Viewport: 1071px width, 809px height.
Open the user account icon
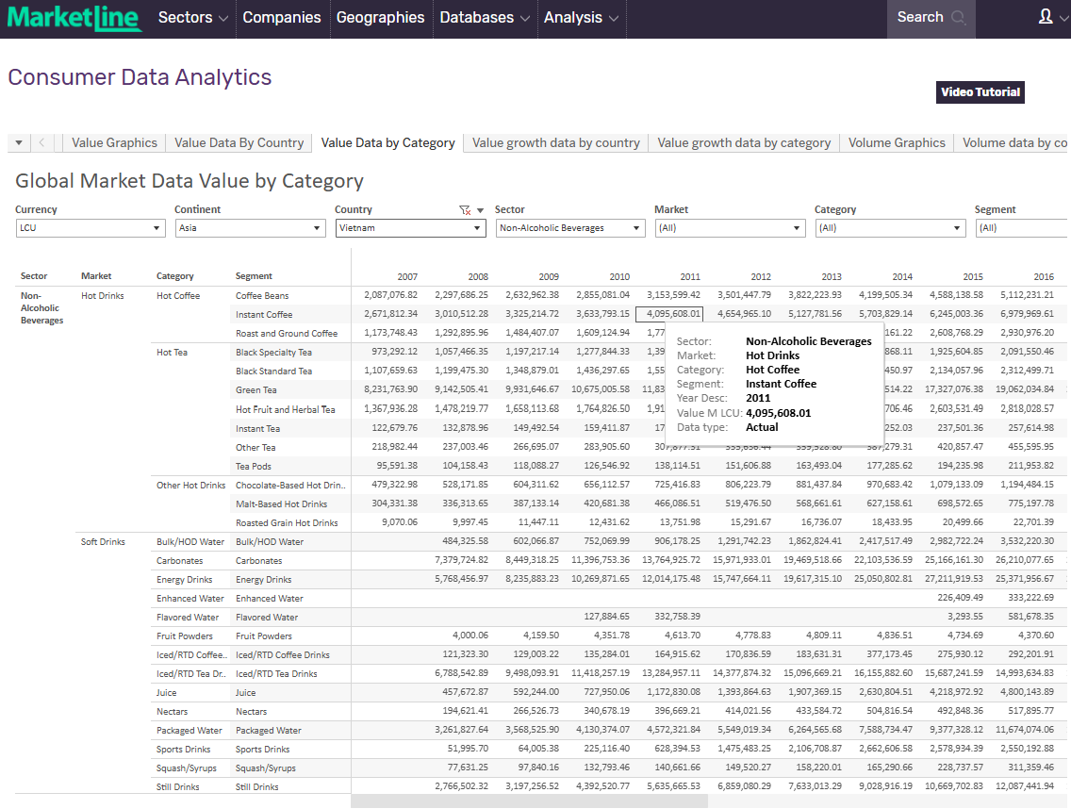click(x=1046, y=17)
